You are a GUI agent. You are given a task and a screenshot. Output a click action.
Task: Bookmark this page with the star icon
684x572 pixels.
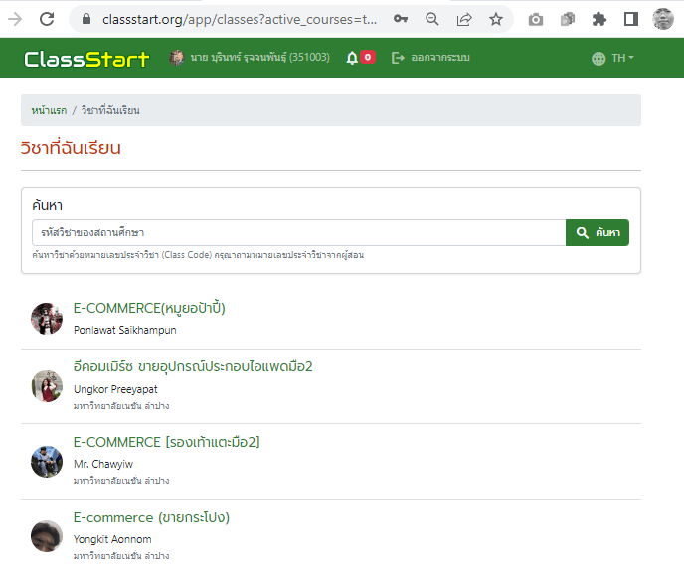tap(495, 19)
